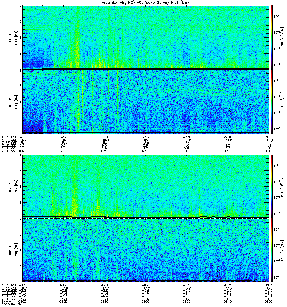Viewport: 287px width, 307px height.
Task: Click the PSD [nT²/Hz] label of the THB B∥ panel
Action: coord(282,102)
